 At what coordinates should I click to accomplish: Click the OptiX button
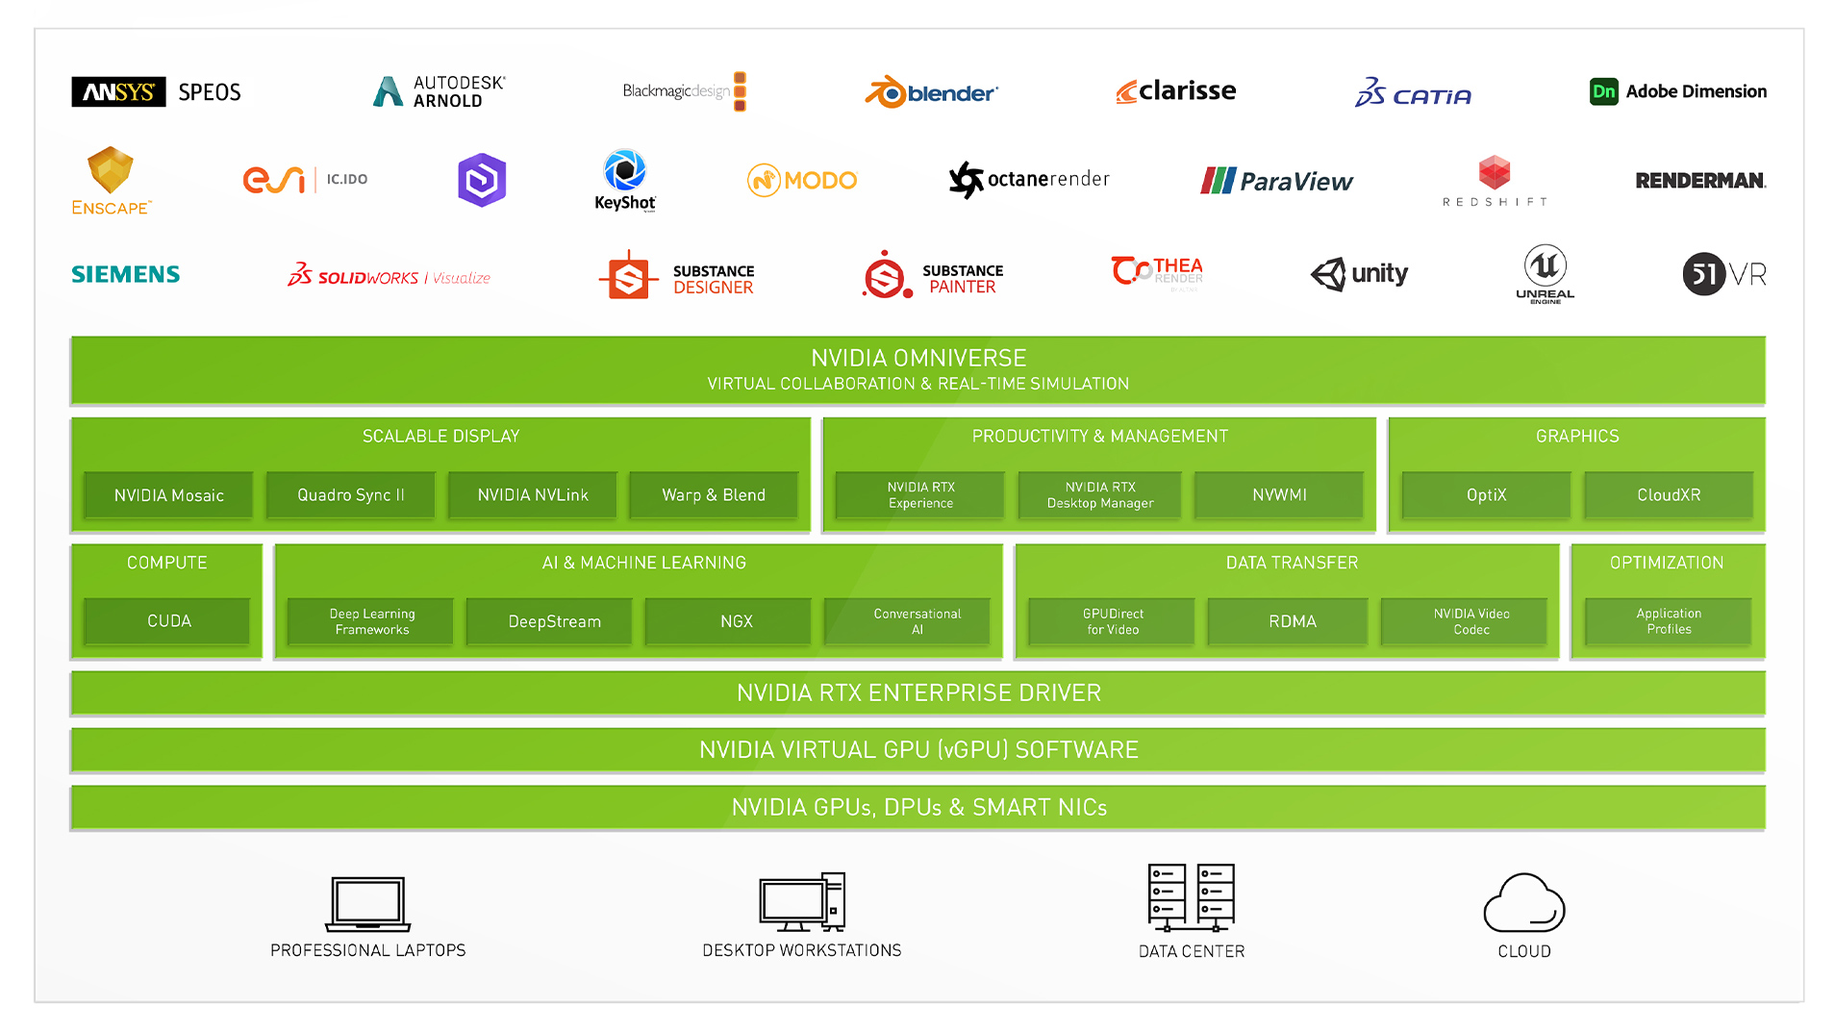[x=1485, y=495]
